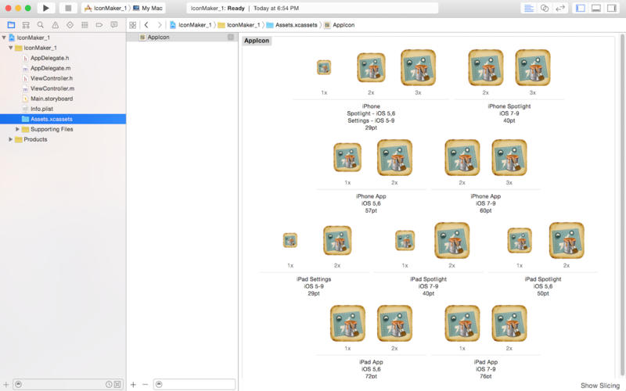Switch to the Assistant editor
The height and width of the screenshot is (391, 626).
coord(545,8)
